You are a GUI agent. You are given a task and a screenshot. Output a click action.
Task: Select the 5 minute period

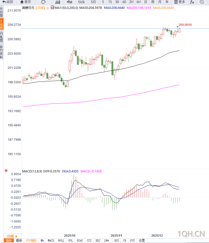coord(103,2)
